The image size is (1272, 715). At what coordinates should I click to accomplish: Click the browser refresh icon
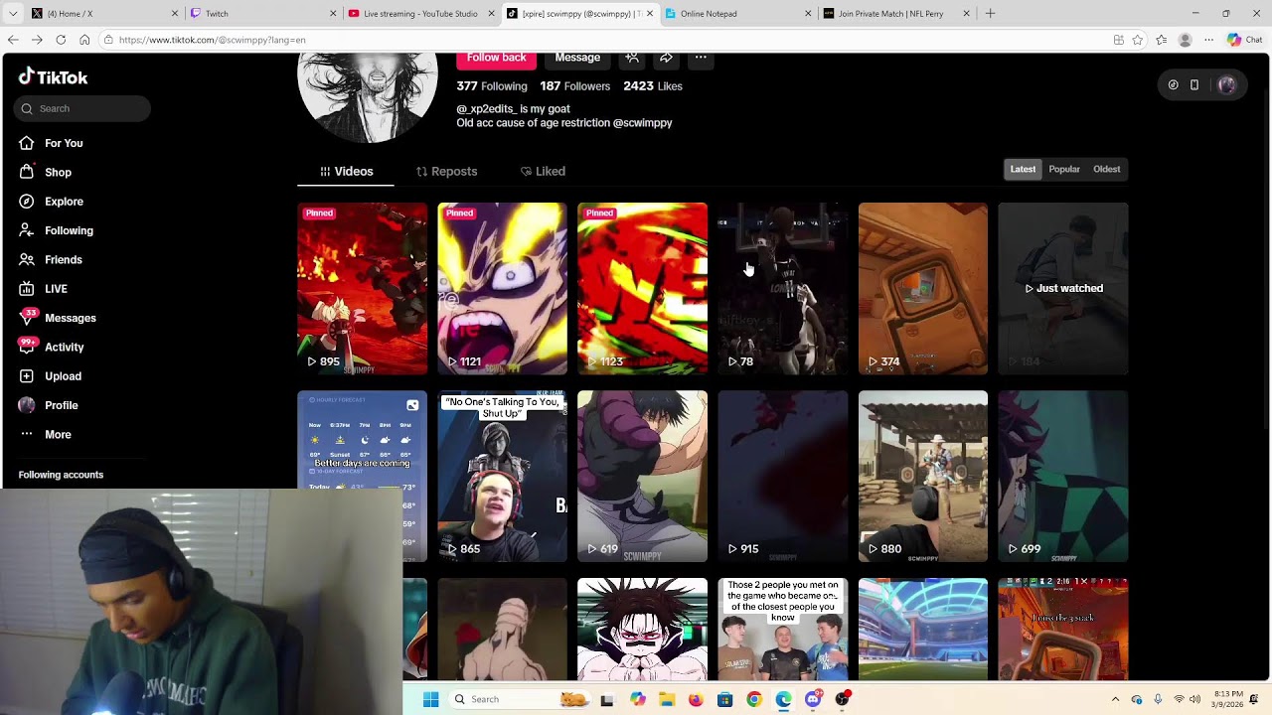coord(61,40)
